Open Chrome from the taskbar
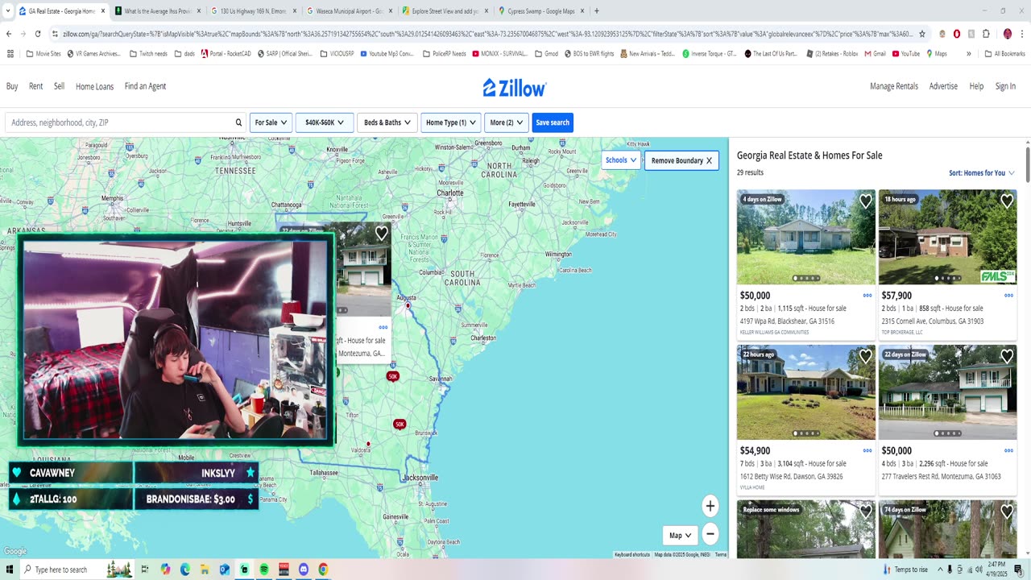 tap(323, 570)
